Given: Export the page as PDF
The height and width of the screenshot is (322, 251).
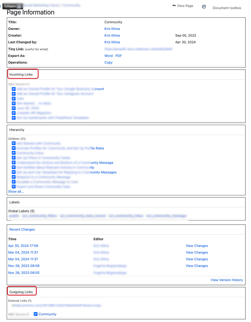Looking at the screenshot, I should click(x=119, y=56).
